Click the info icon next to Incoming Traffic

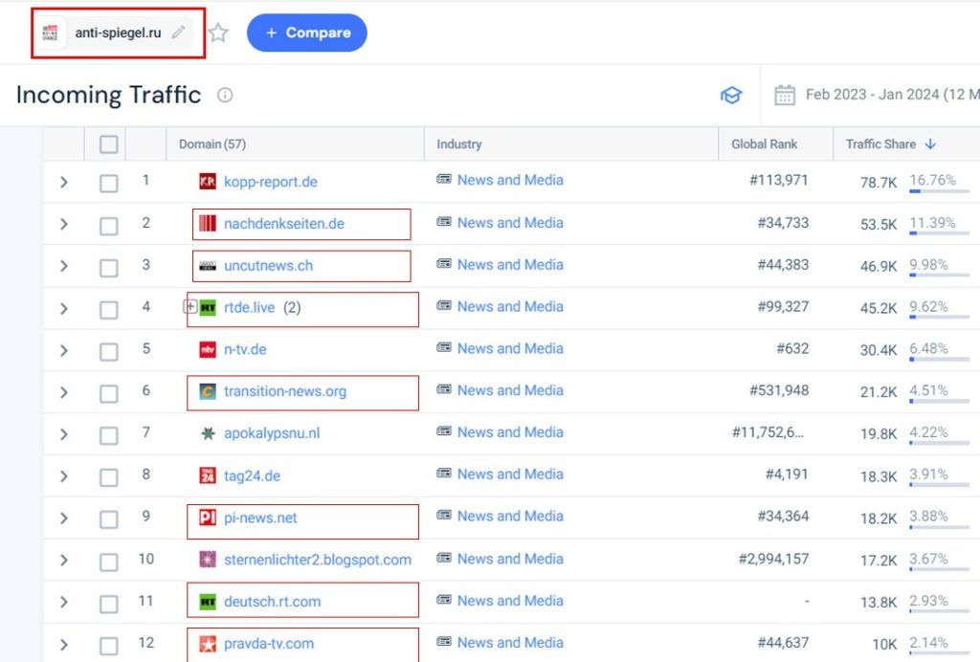click(225, 96)
